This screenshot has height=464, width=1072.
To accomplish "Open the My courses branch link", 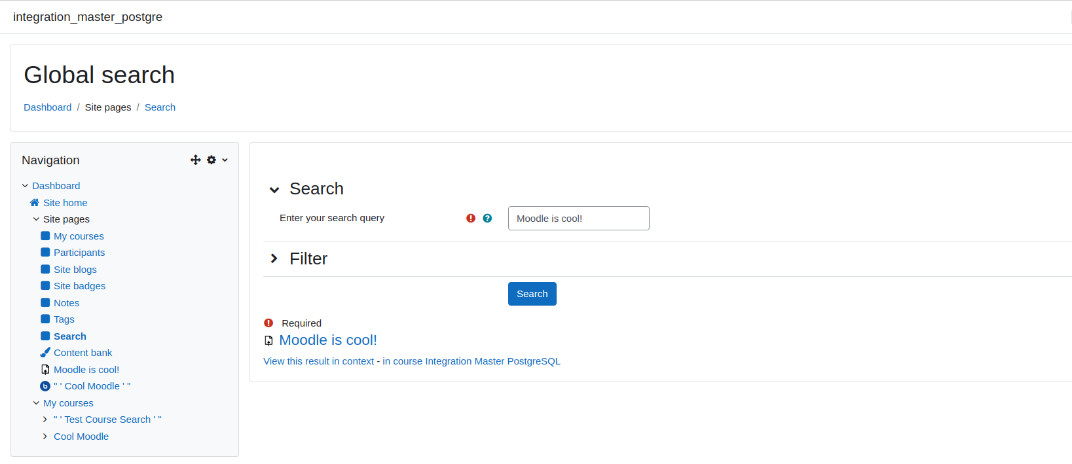I will click(68, 403).
